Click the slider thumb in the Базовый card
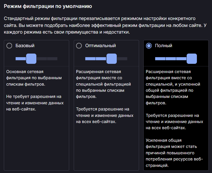212x173 pixels. pos(31,59)
